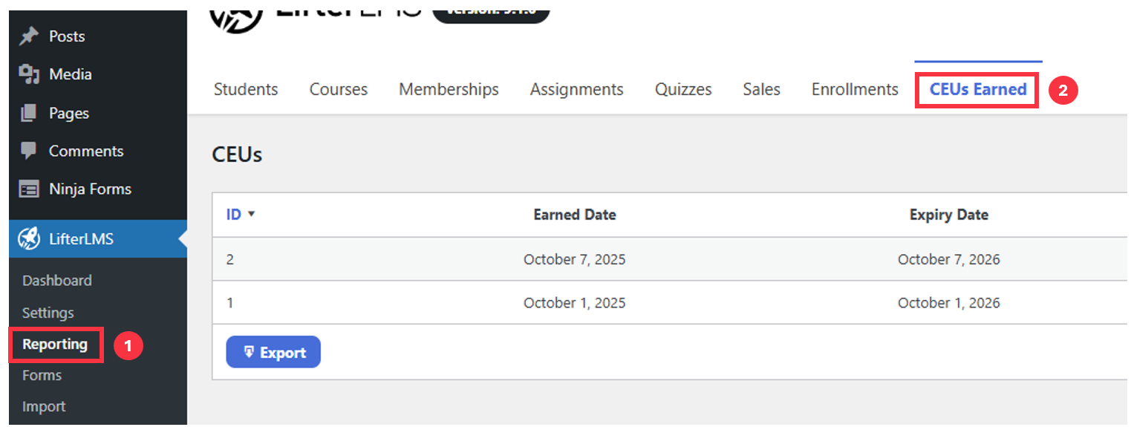Screen dimensions: 1131x427
Task: Go to the Enrollments tab
Action: pyautogui.click(x=855, y=89)
